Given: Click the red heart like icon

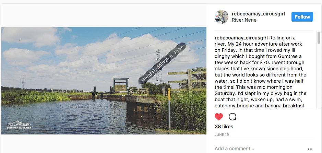Looking at the screenshot, I should (x=219, y=117).
